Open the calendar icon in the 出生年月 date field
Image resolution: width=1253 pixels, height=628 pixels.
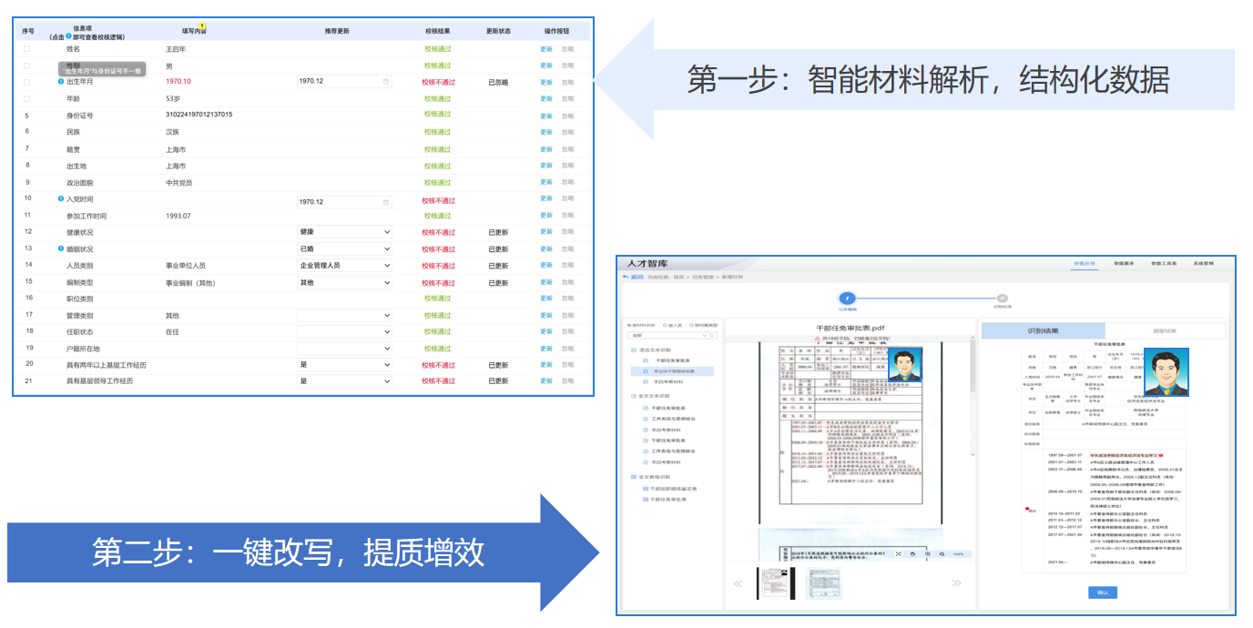(386, 82)
